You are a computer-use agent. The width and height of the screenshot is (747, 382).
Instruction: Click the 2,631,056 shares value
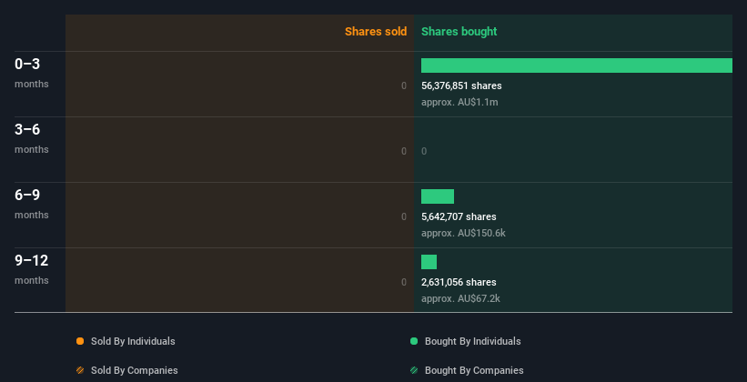click(459, 282)
